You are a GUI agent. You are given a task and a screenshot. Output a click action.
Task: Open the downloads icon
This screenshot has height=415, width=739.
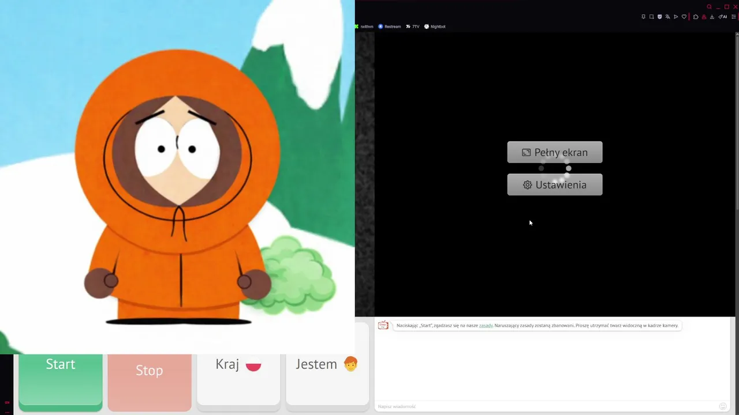click(x=712, y=17)
